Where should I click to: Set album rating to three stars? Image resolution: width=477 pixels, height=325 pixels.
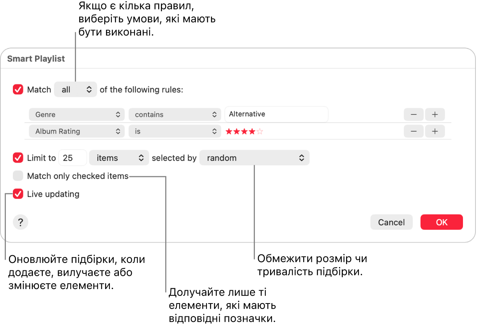pyautogui.click(x=244, y=131)
